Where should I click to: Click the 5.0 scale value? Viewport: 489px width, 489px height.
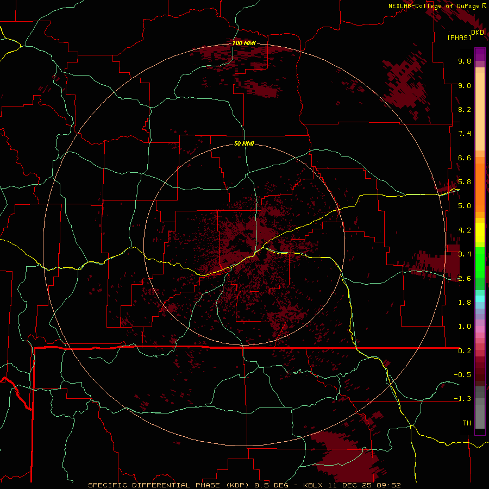[465, 206]
